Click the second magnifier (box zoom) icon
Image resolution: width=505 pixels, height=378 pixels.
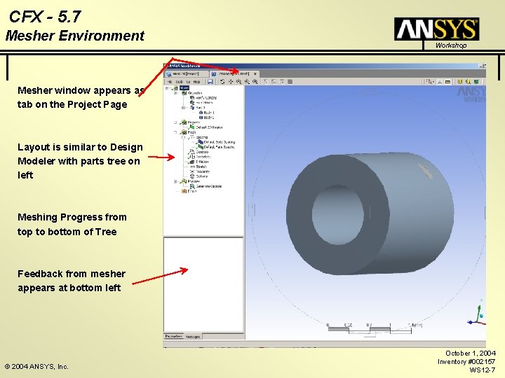[x=247, y=82]
